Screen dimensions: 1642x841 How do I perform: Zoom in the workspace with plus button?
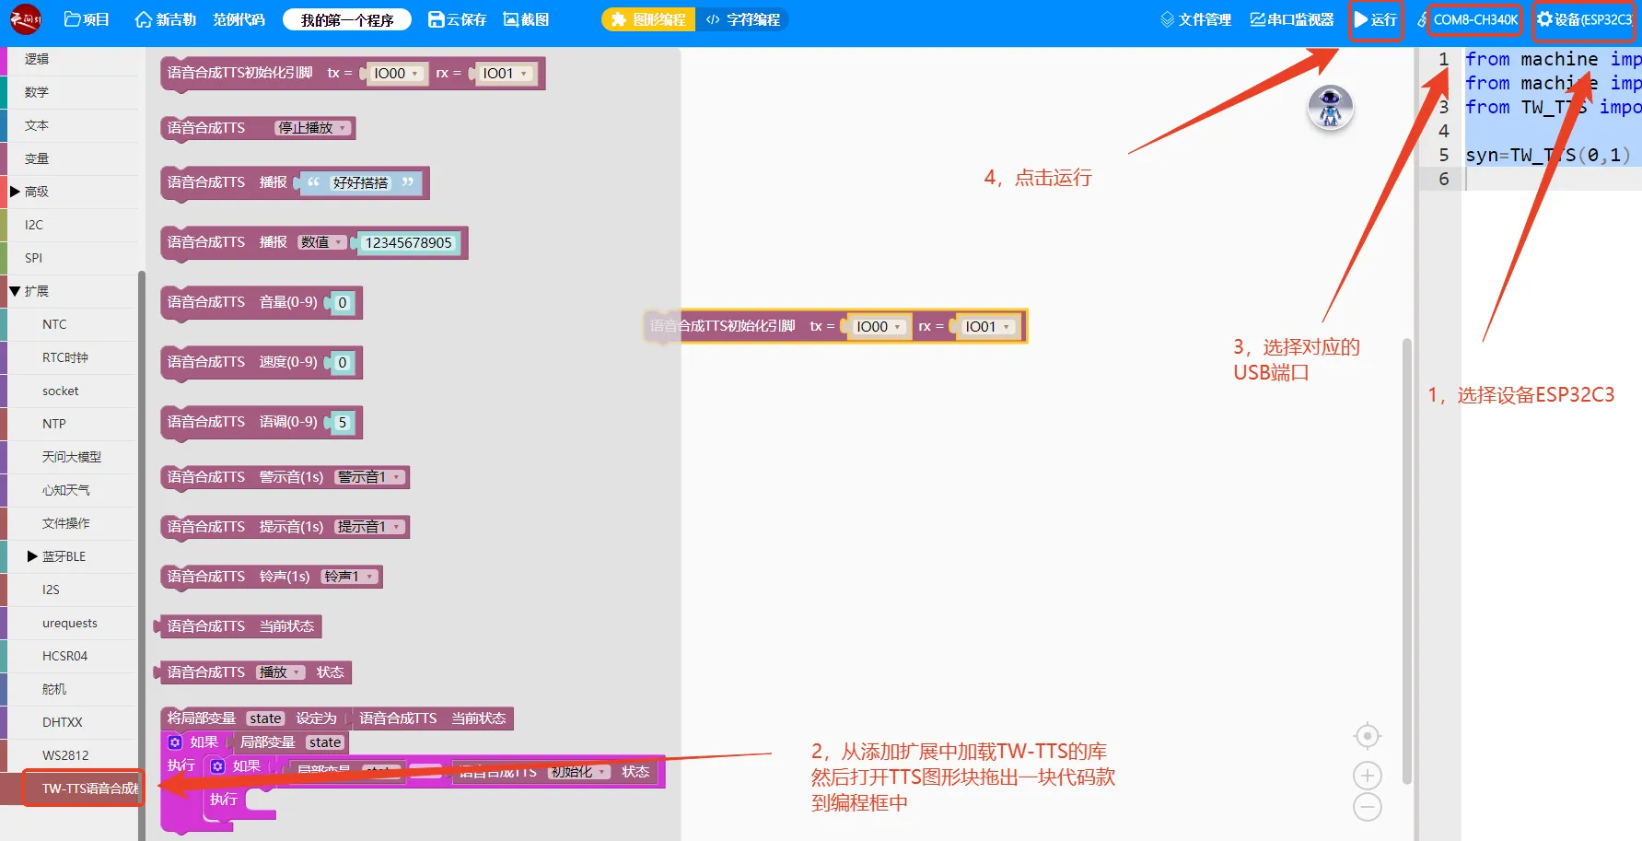1368,776
